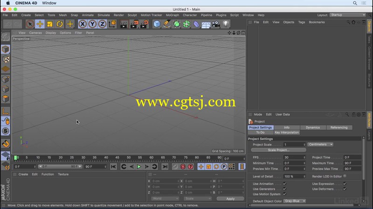373x209 pixels.
Task: Open the Array green generator icon
Action: pos(186,24)
